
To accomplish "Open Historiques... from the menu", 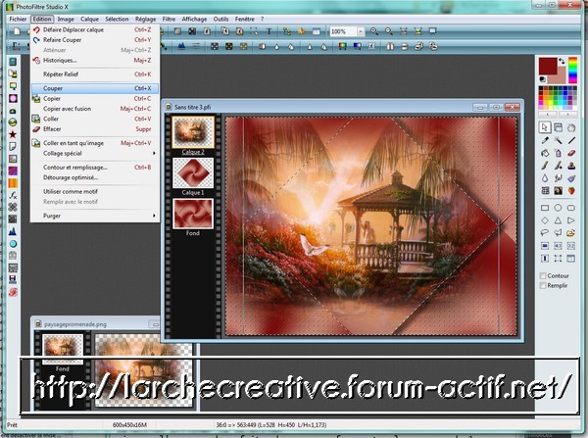I will click(x=94, y=61).
